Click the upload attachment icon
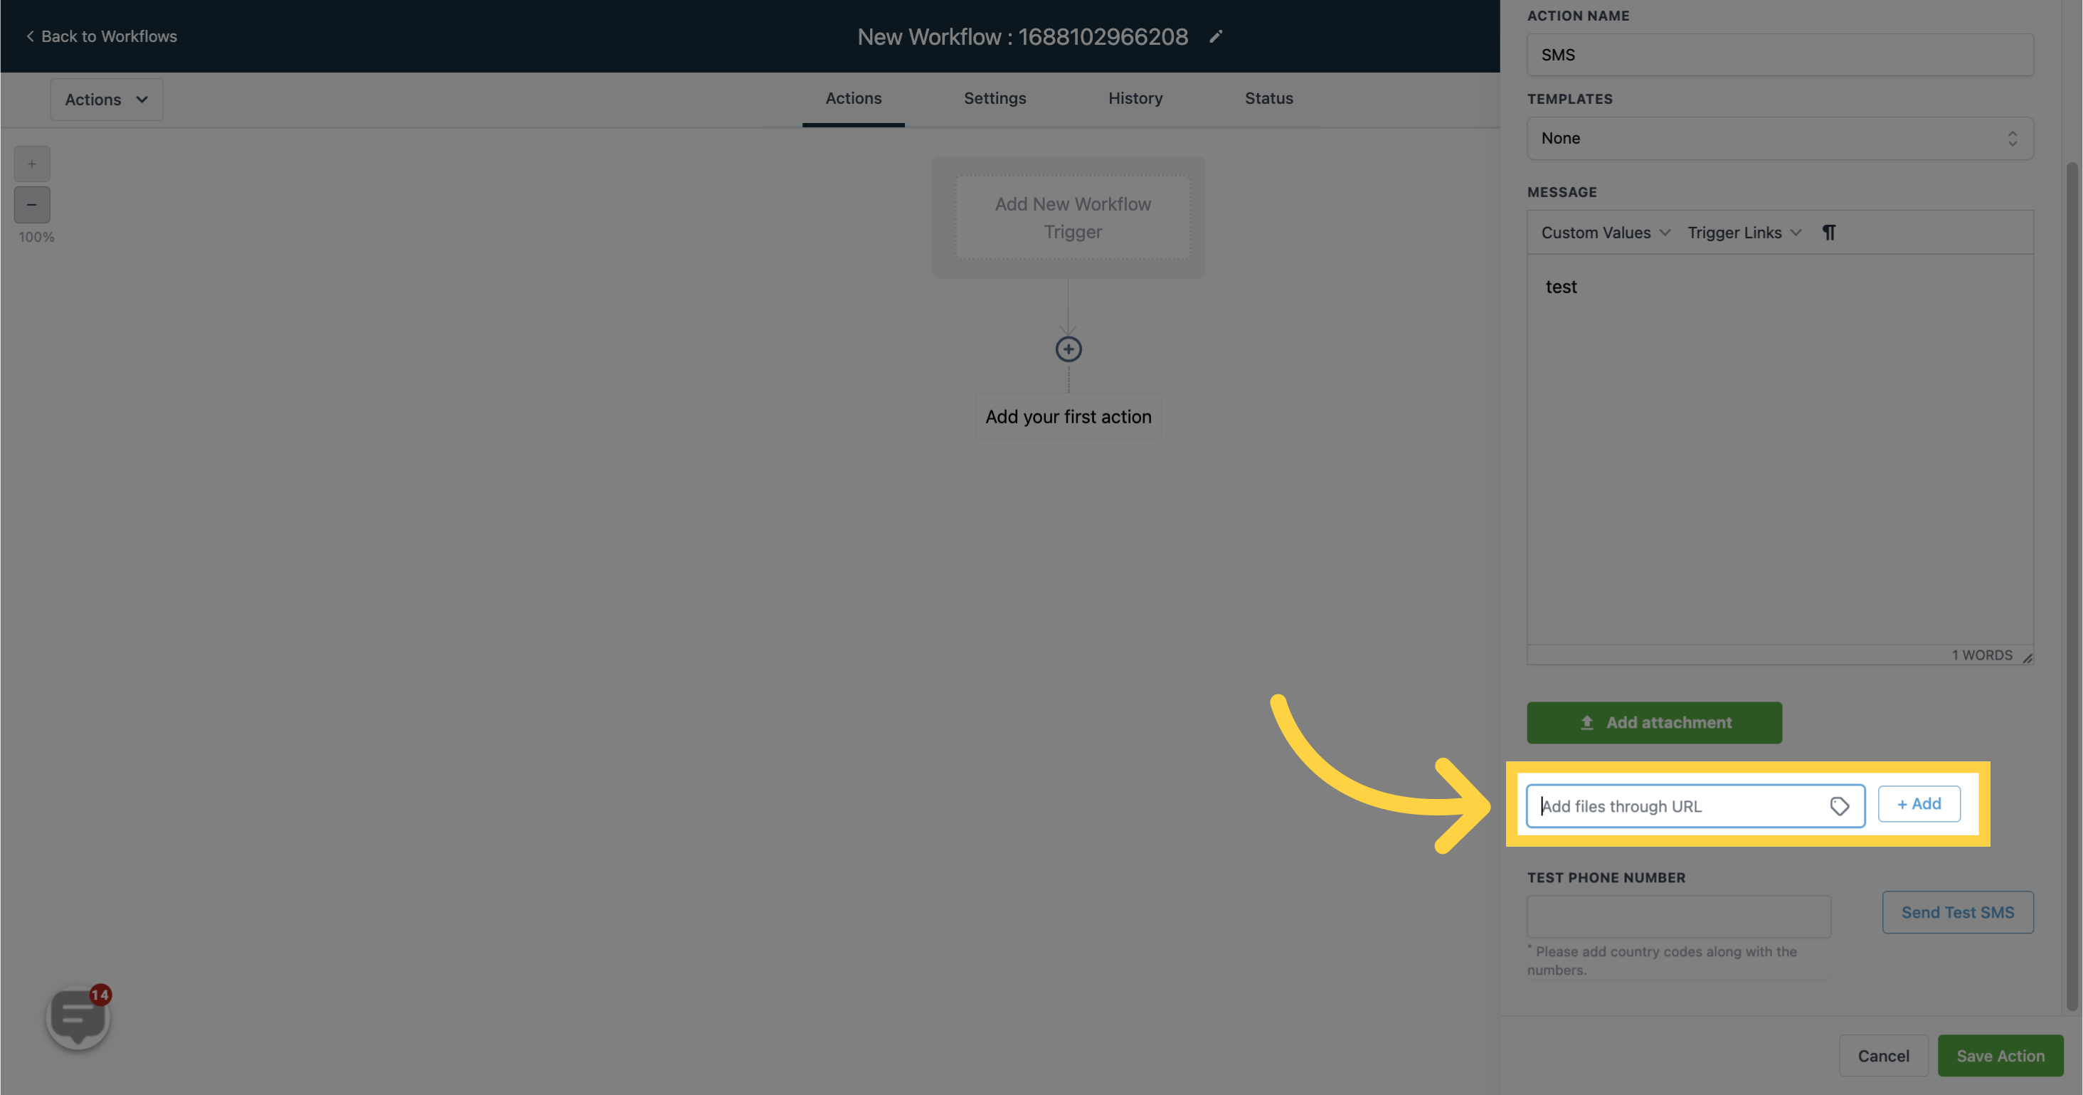 coord(1587,721)
